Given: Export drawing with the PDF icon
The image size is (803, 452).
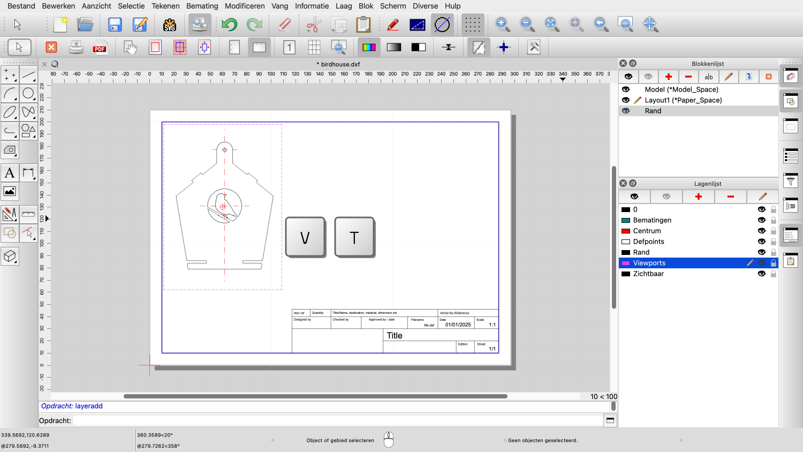Looking at the screenshot, I should (100, 47).
